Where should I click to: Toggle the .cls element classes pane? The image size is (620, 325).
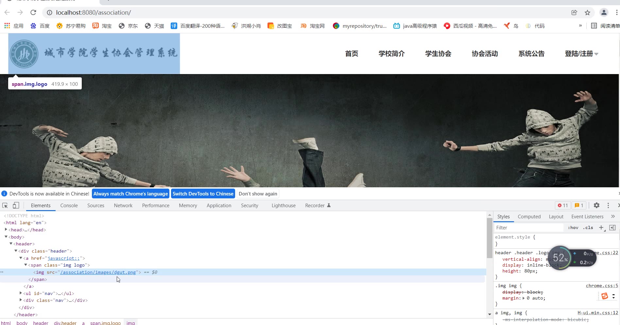[588, 228]
